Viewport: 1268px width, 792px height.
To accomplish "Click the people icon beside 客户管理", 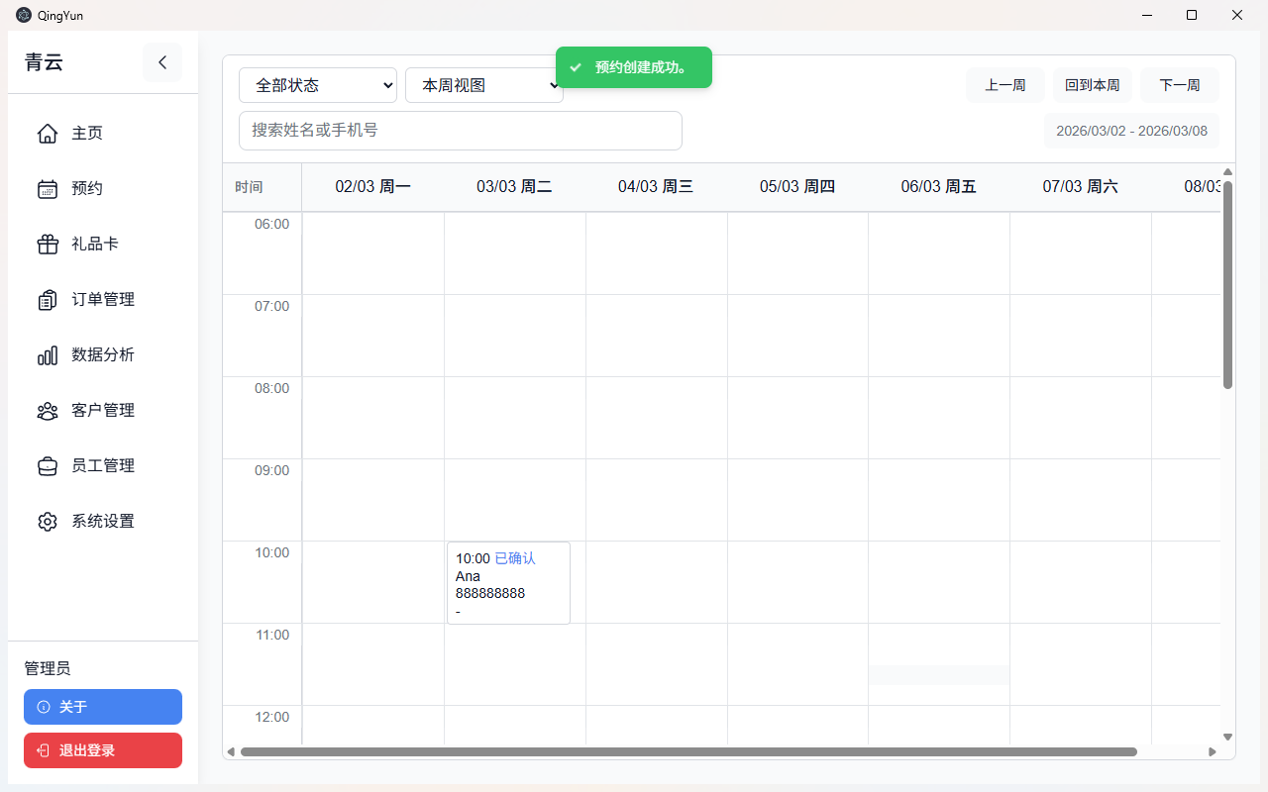I will coord(48,411).
